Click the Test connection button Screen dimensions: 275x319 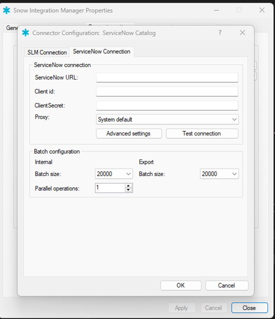(202, 133)
